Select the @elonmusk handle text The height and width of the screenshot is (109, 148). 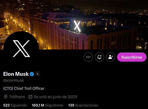click(x=13, y=80)
